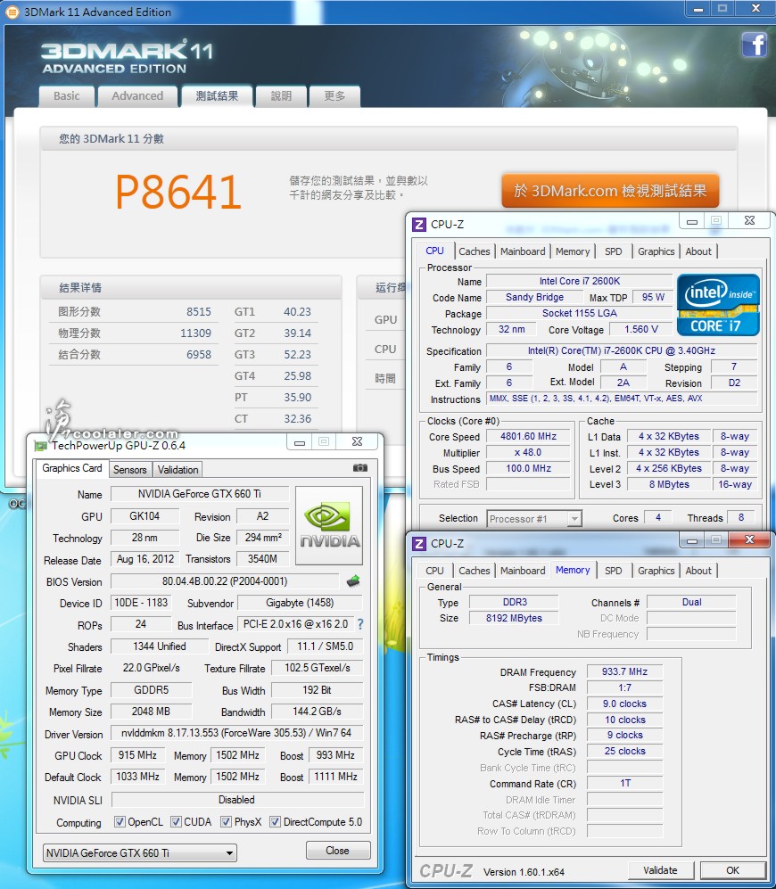Screen dimensions: 776x889
Task: Click the Intel Core i7 logo badge
Action: (717, 305)
